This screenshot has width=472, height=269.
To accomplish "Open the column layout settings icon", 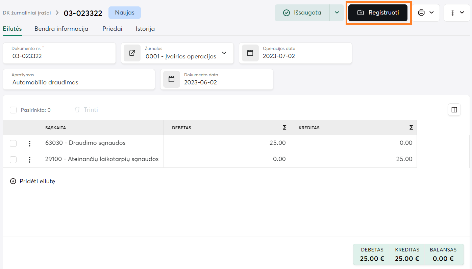I will point(454,110).
